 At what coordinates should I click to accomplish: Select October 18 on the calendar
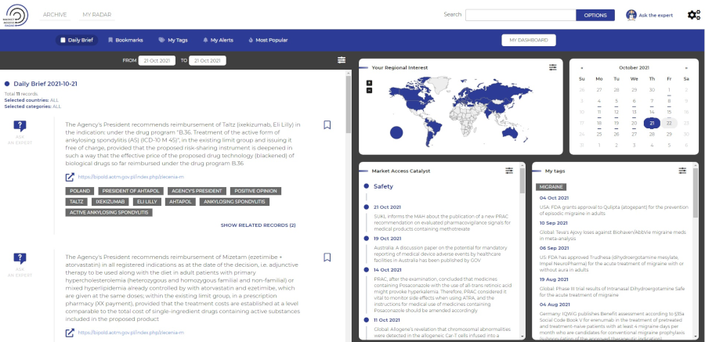coord(599,123)
